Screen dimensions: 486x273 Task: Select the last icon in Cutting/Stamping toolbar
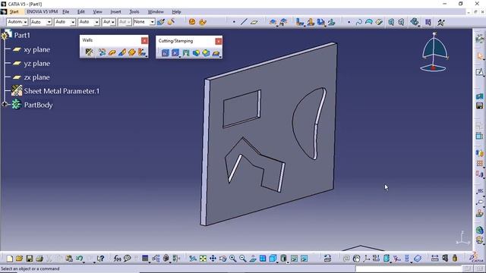click(216, 53)
